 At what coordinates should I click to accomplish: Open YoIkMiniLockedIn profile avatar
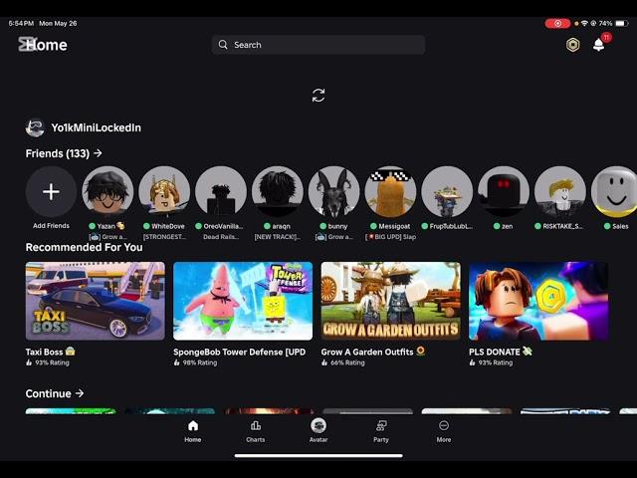[35, 127]
